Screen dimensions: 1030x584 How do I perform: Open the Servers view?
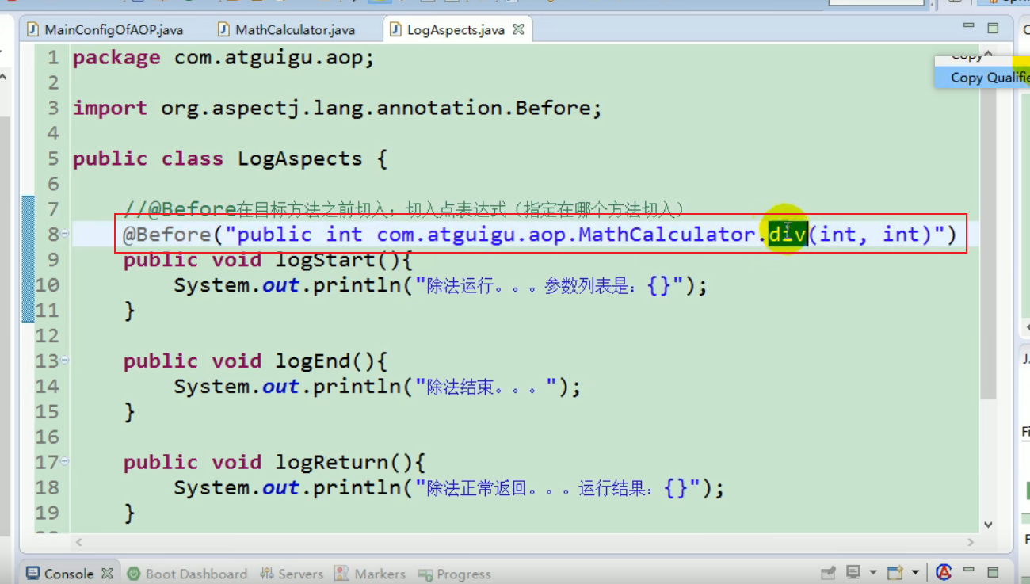pyautogui.click(x=291, y=574)
